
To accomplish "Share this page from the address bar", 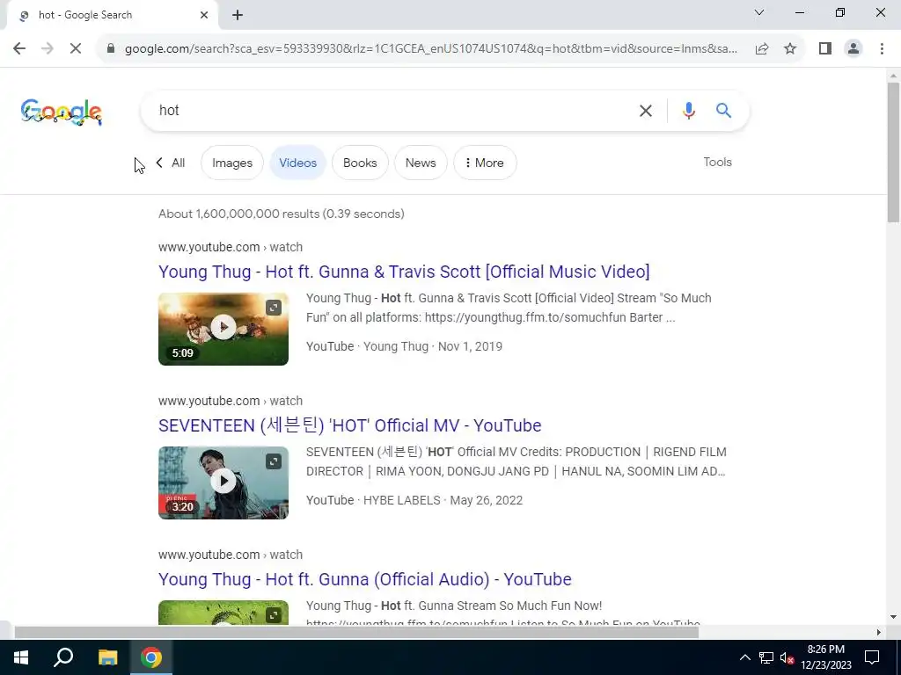I will coord(762,49).
